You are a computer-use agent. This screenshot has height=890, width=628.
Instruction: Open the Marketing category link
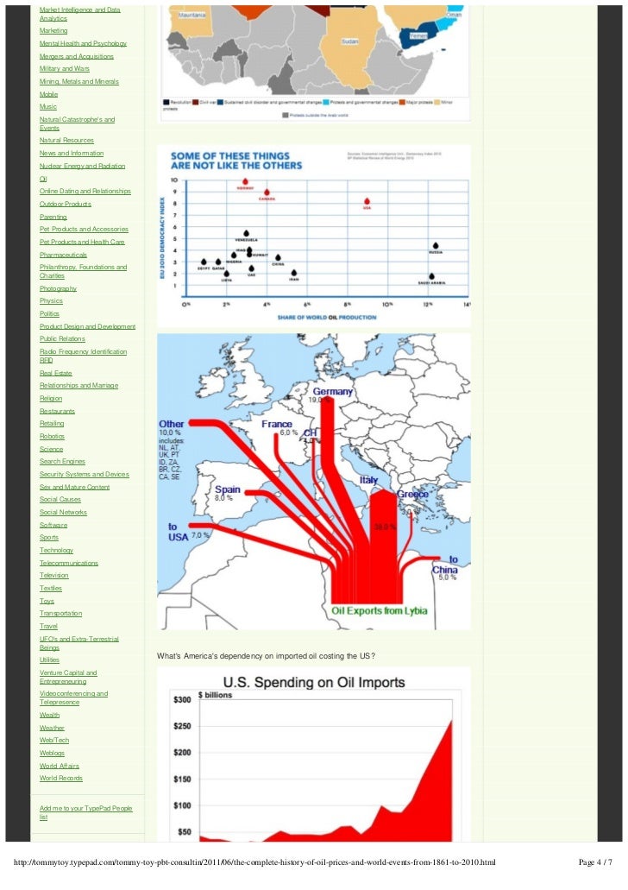[x=53, y=31]
